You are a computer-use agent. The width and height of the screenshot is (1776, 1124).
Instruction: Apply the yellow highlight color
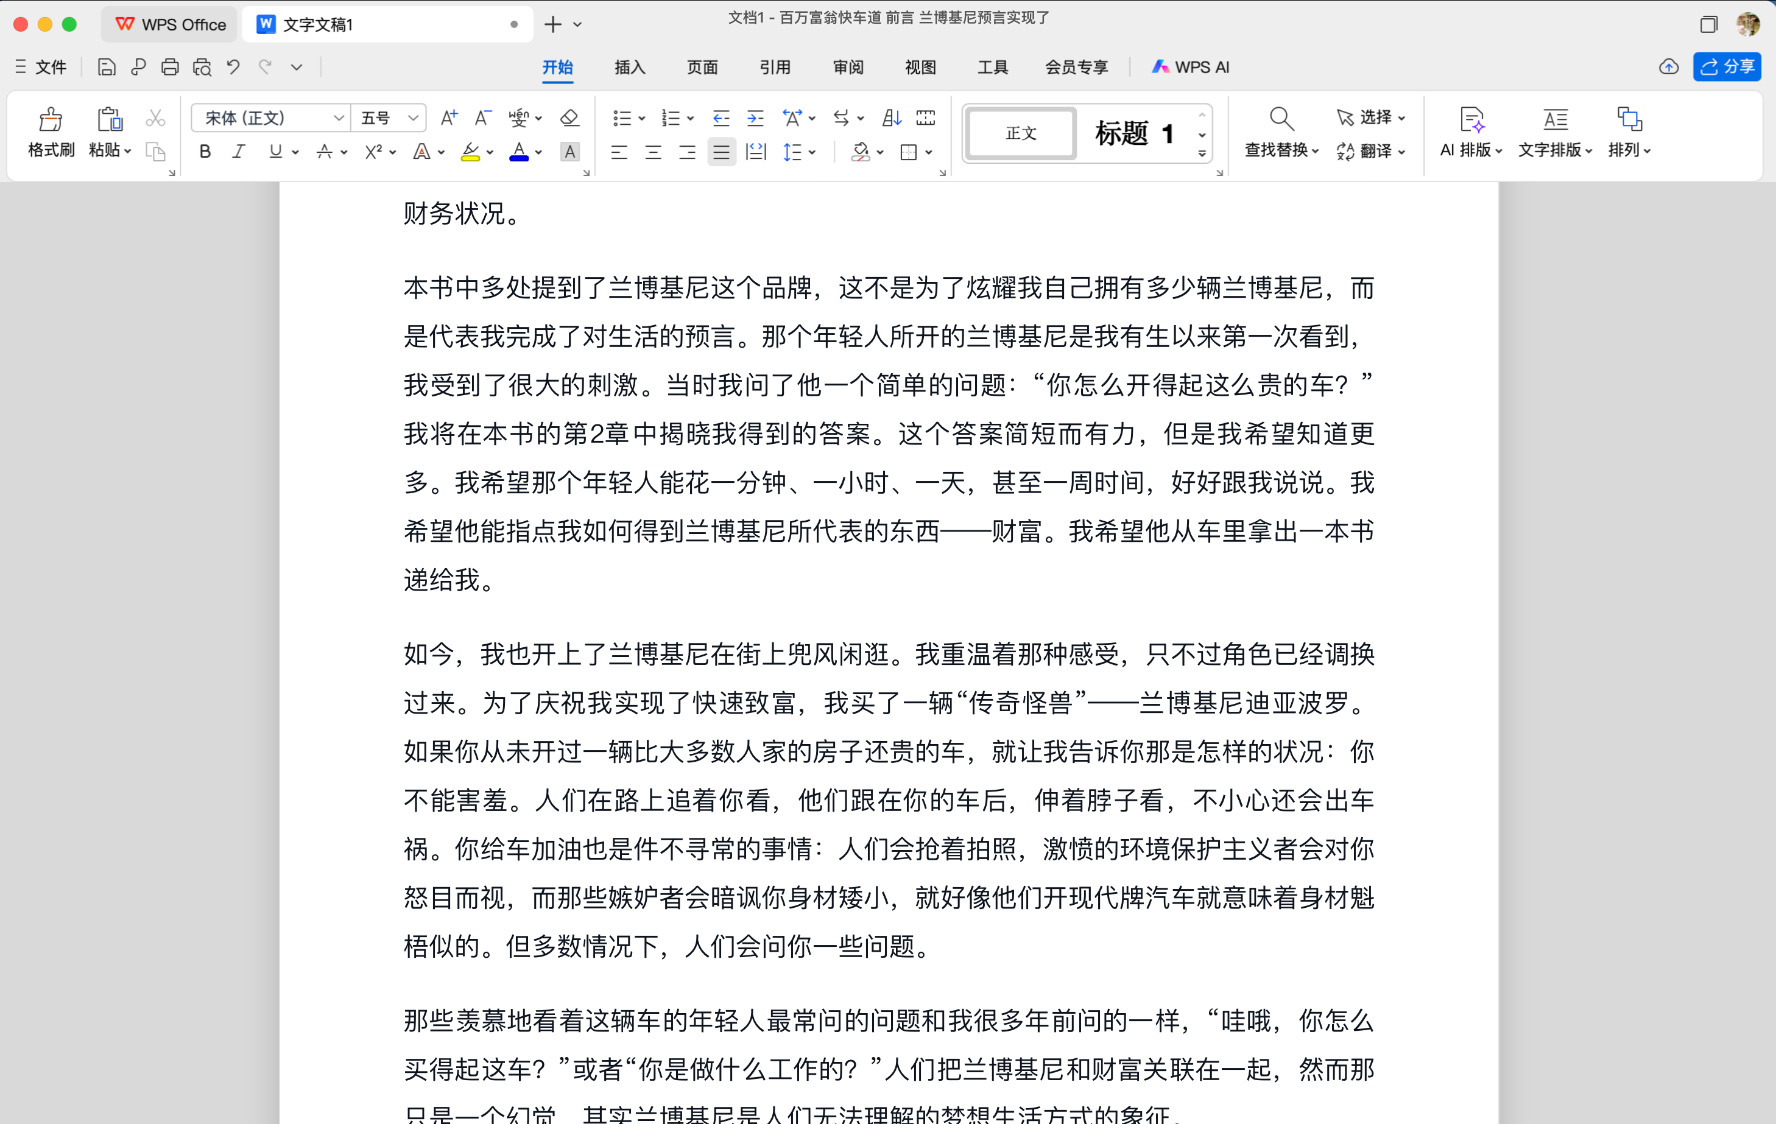[470, 153]
